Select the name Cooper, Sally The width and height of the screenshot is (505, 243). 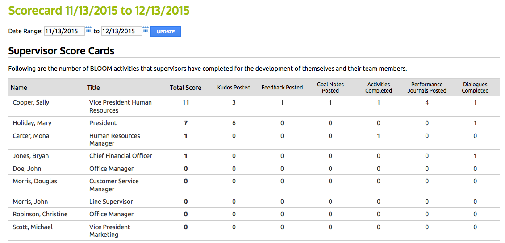click(31, 102)
